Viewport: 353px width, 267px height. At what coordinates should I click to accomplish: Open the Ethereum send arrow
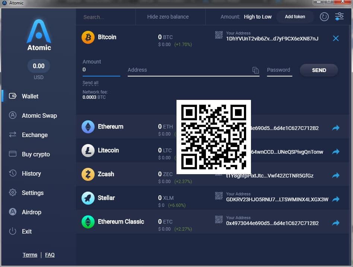click(335, 128)
